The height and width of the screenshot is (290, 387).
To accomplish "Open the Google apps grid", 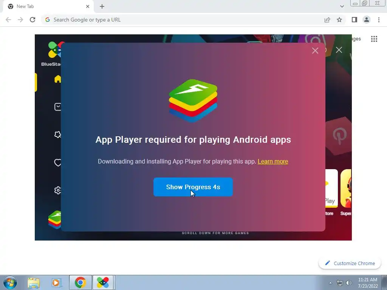I will click(x=374, y=39).
